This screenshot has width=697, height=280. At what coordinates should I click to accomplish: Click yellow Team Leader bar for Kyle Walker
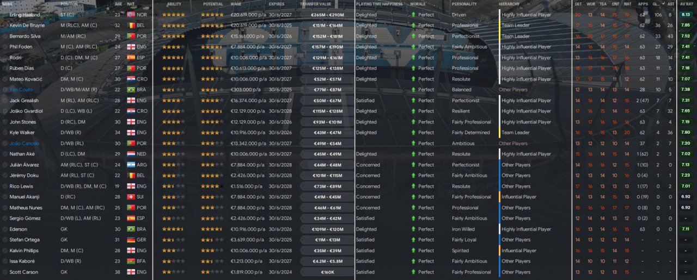pyautogui.click(x=499, y=133)
